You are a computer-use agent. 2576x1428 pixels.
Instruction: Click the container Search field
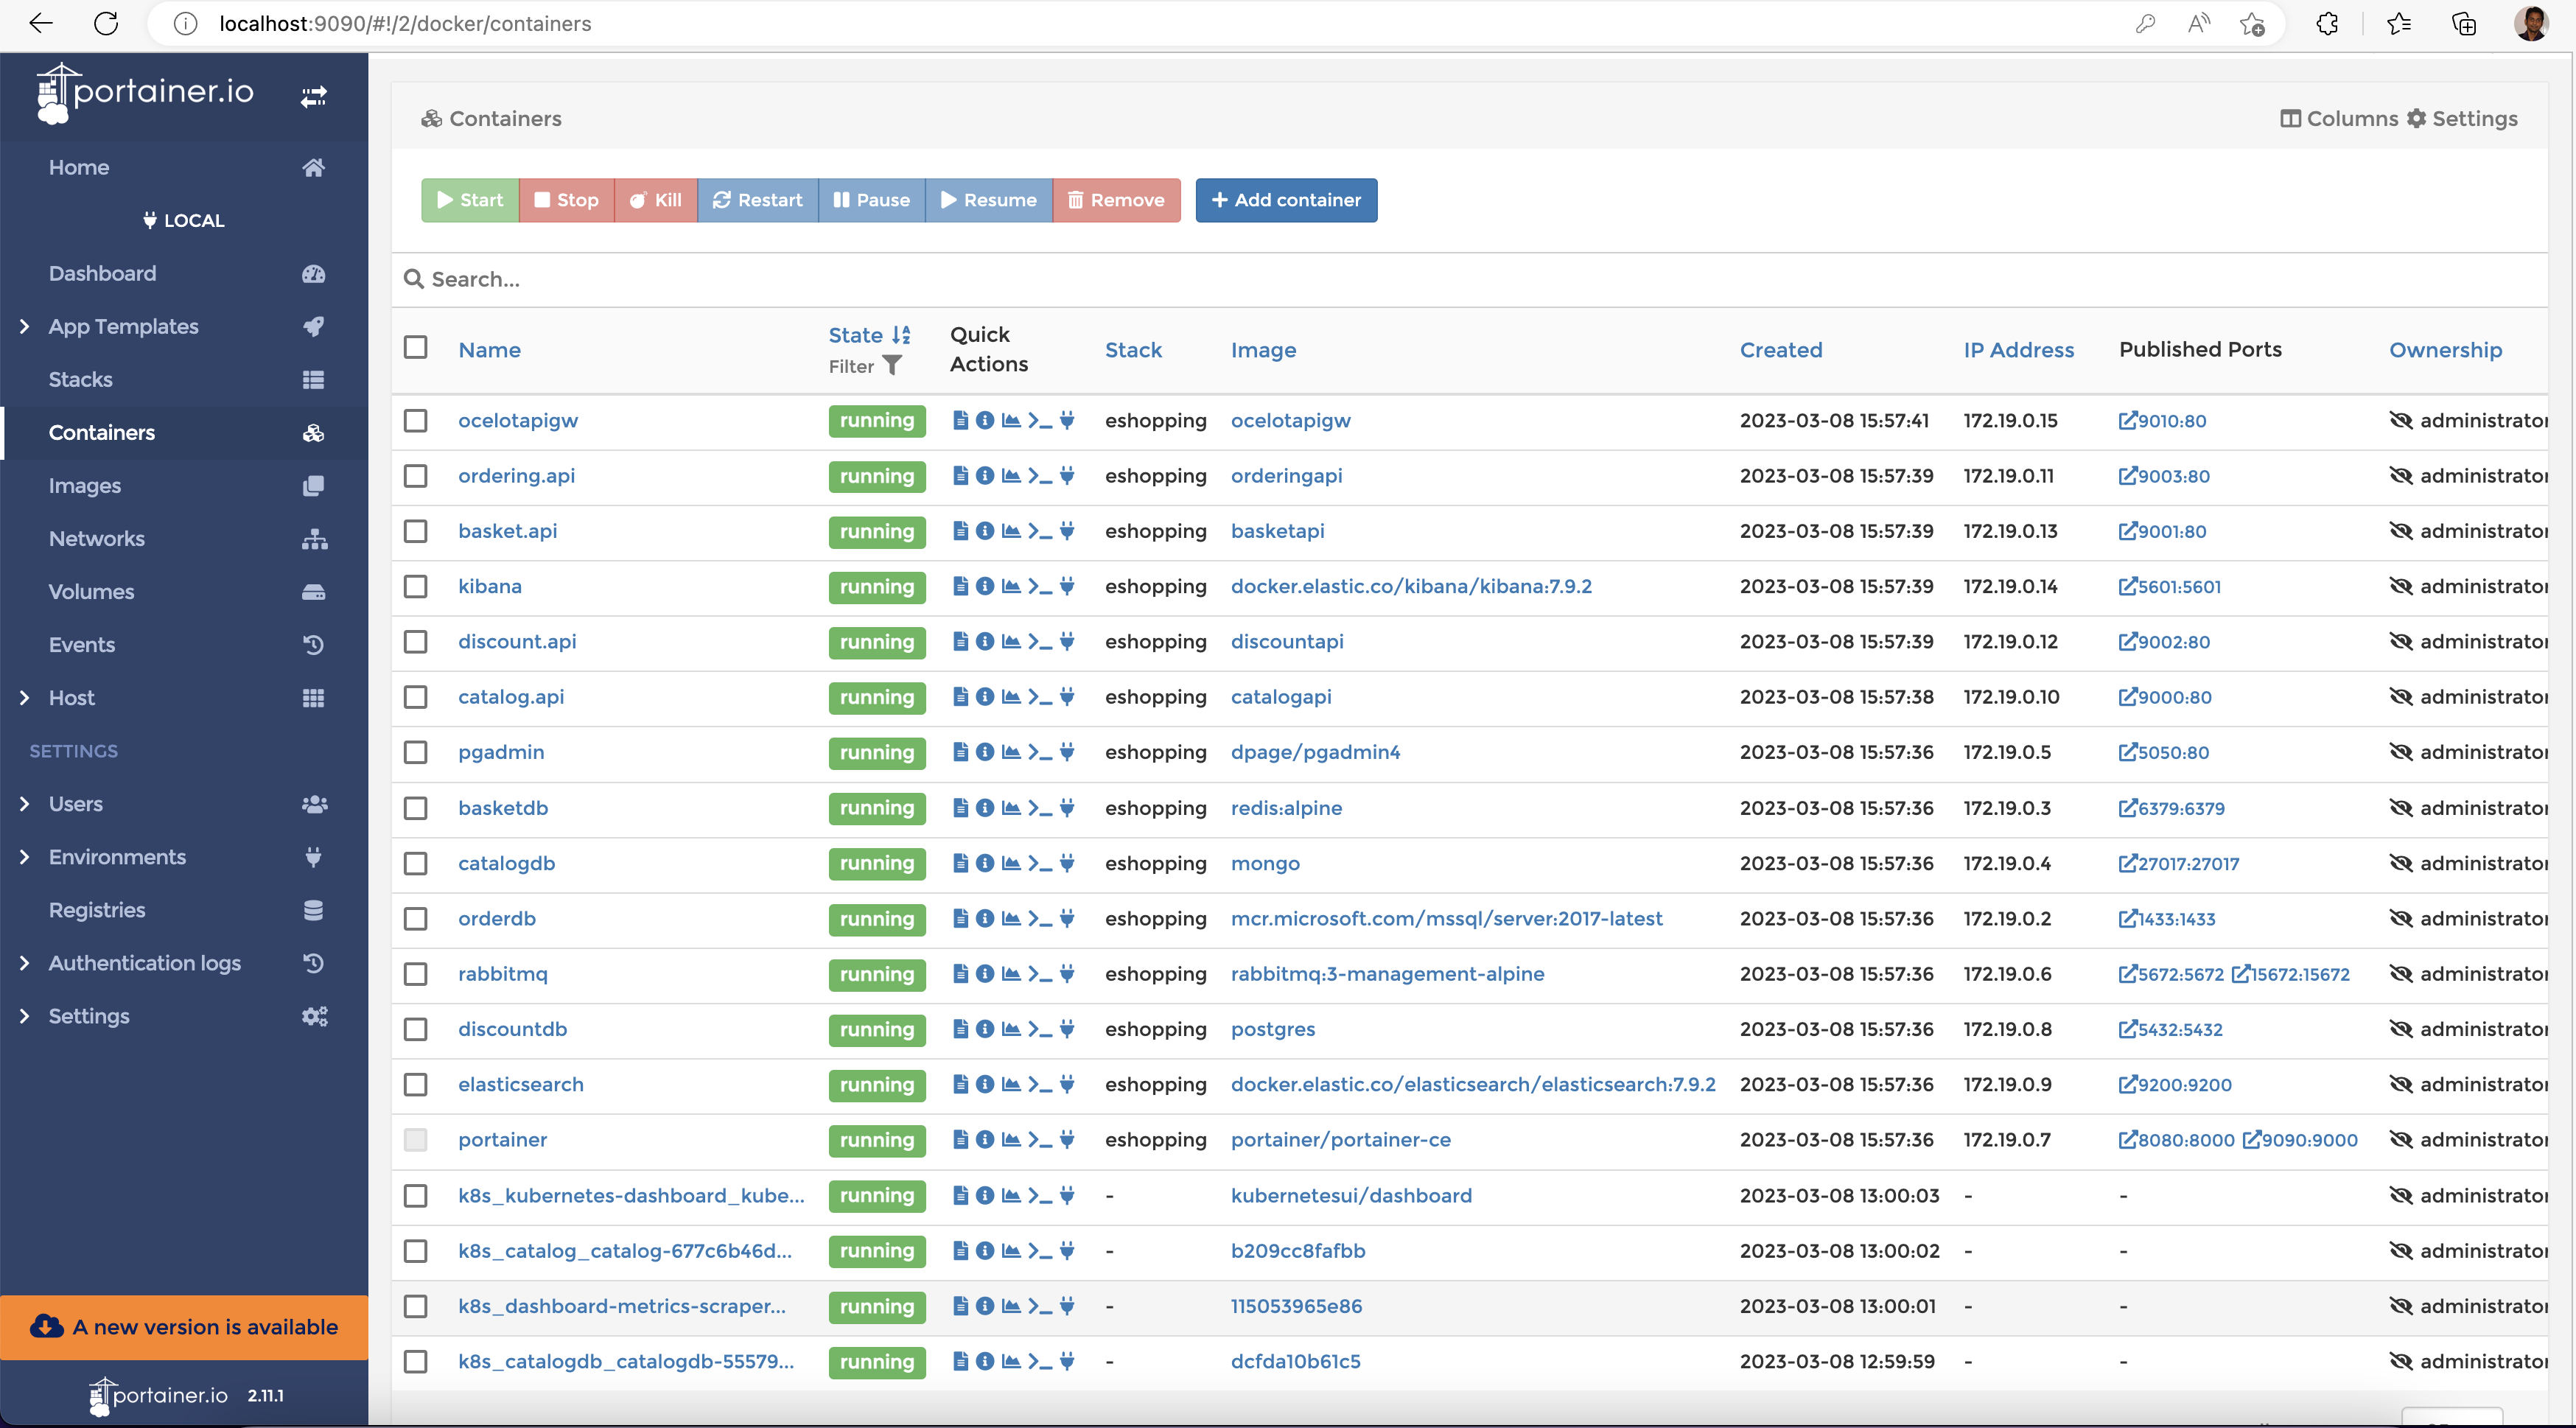click(x=1470, y=279)
